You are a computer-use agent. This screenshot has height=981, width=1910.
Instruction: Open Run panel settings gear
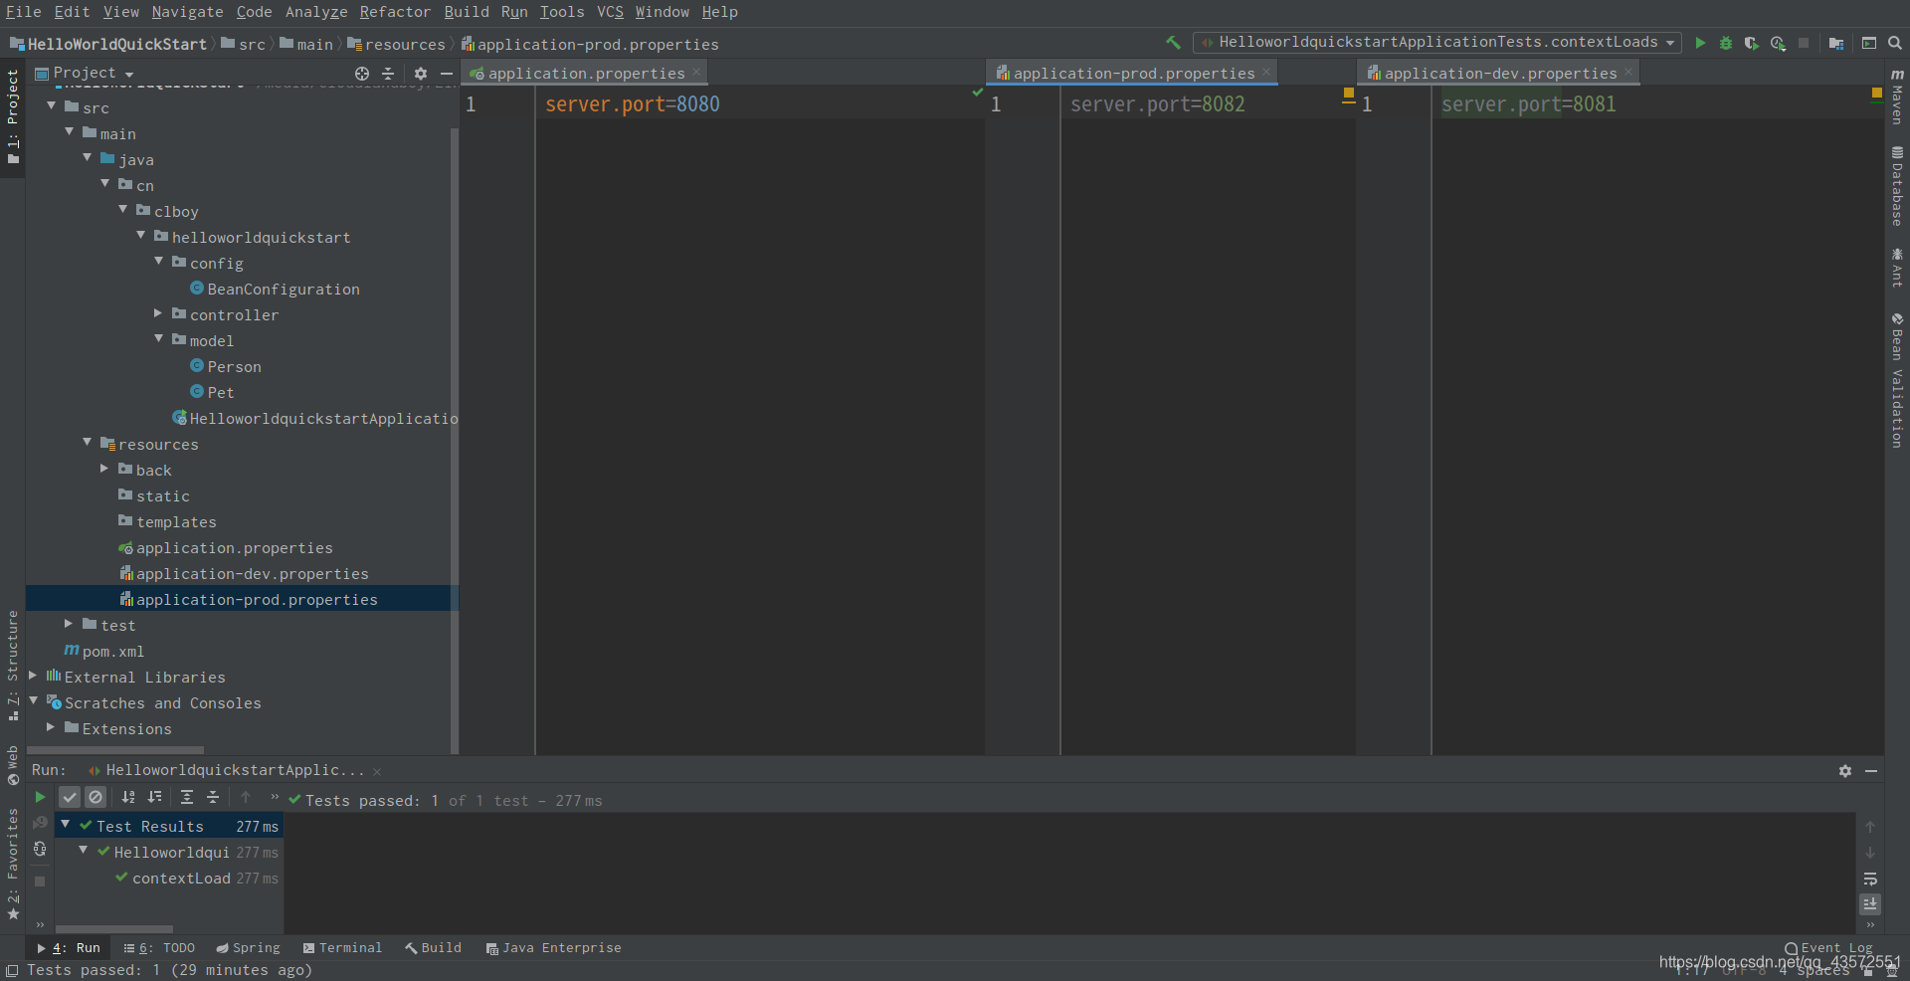1845,771
